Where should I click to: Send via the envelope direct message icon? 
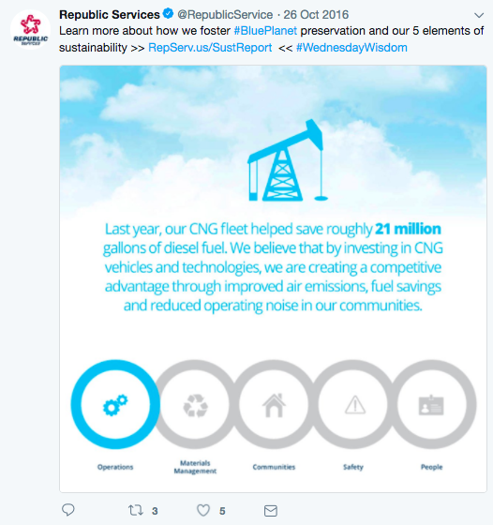(x=271, y=511)
